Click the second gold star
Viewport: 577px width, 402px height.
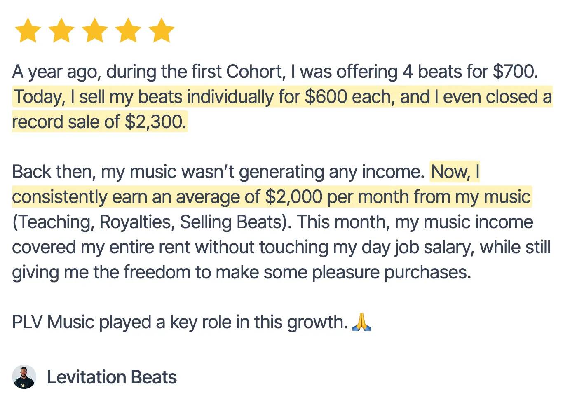(61, 30)
